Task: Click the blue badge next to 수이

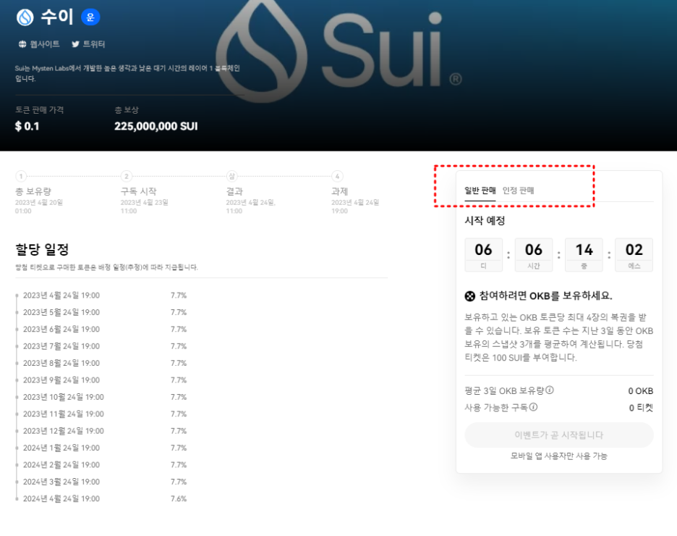Action: [90, 17]
